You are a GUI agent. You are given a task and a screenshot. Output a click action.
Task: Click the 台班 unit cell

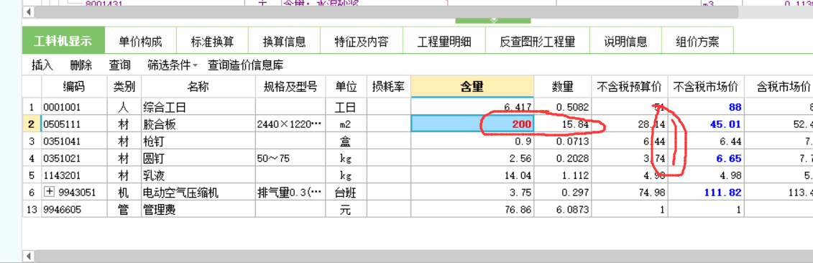click(x=346, y=193)
